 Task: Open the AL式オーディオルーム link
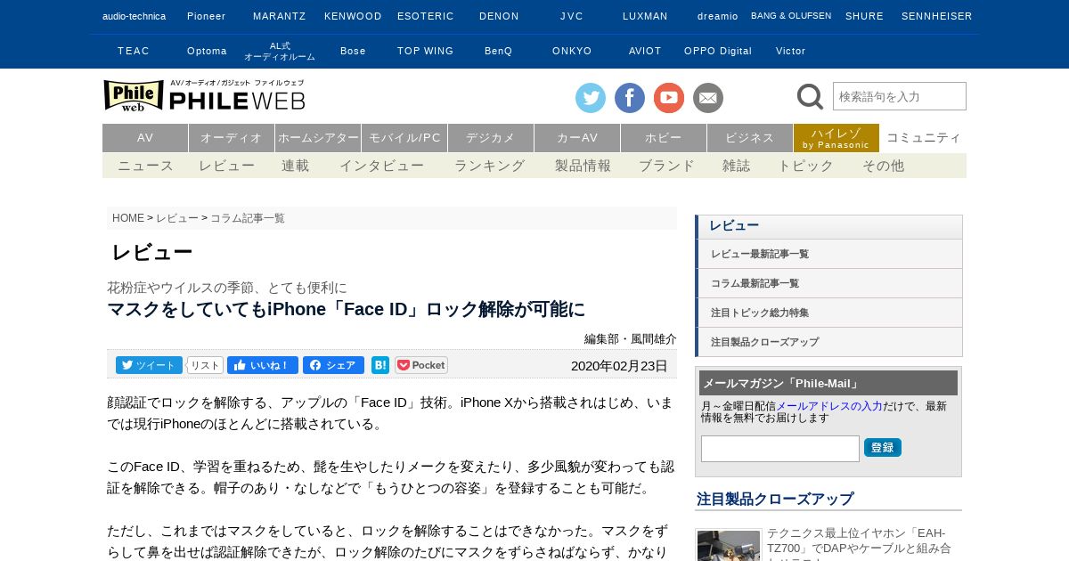(x=280, y=52)
